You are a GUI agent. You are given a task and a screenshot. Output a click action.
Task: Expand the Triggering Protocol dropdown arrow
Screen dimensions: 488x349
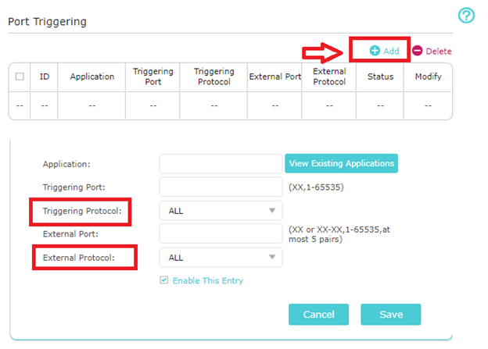[272, 211]
